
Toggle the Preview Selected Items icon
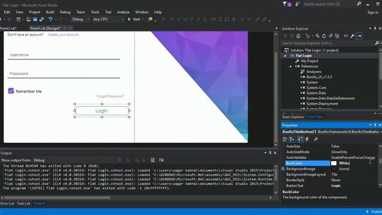coord(359,36)
